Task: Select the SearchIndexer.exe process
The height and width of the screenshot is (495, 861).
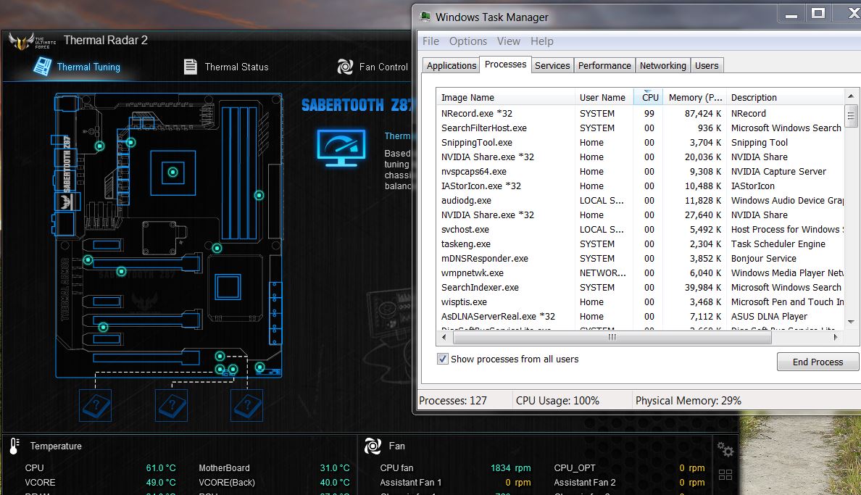Action: [641, 287]
